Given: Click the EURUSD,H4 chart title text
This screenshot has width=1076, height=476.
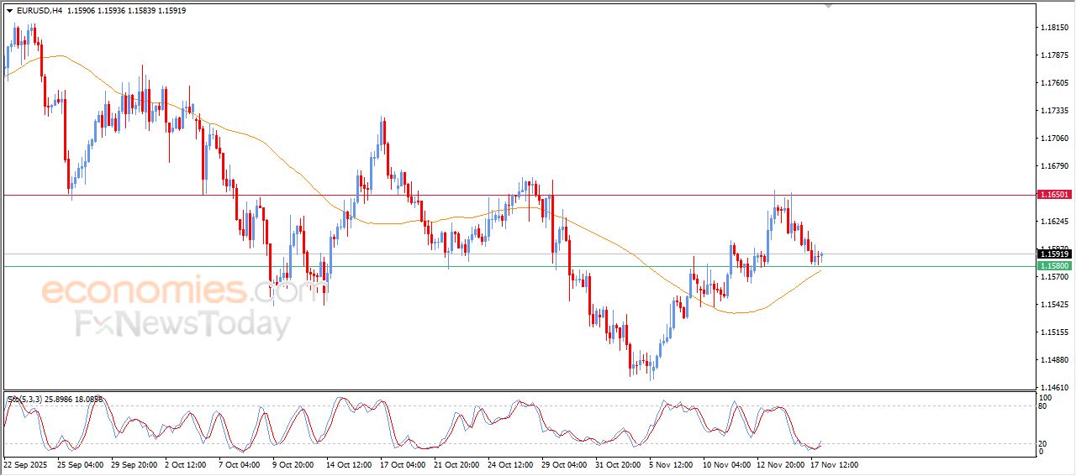Looking at the screenshot, I should [39, 11].
